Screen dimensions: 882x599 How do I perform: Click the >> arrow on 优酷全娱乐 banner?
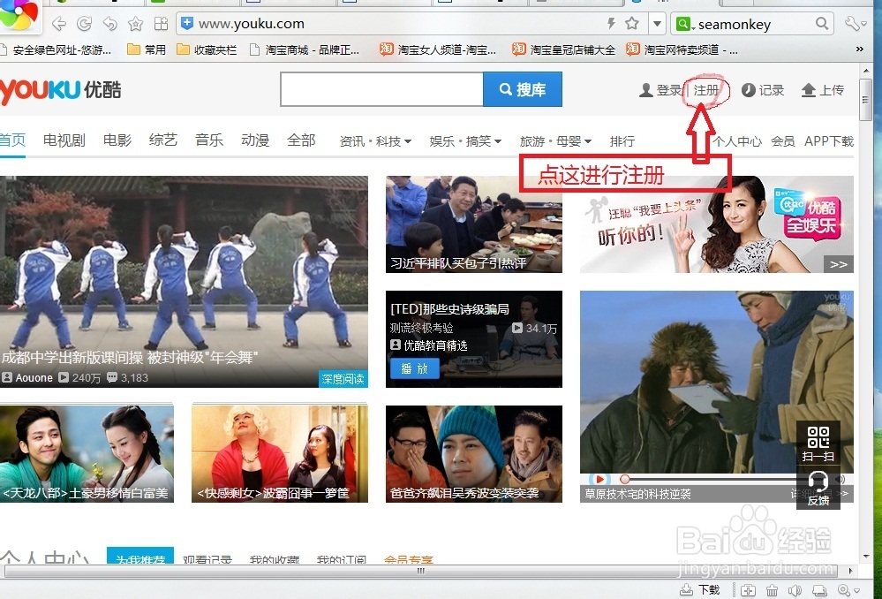[838, 264]
